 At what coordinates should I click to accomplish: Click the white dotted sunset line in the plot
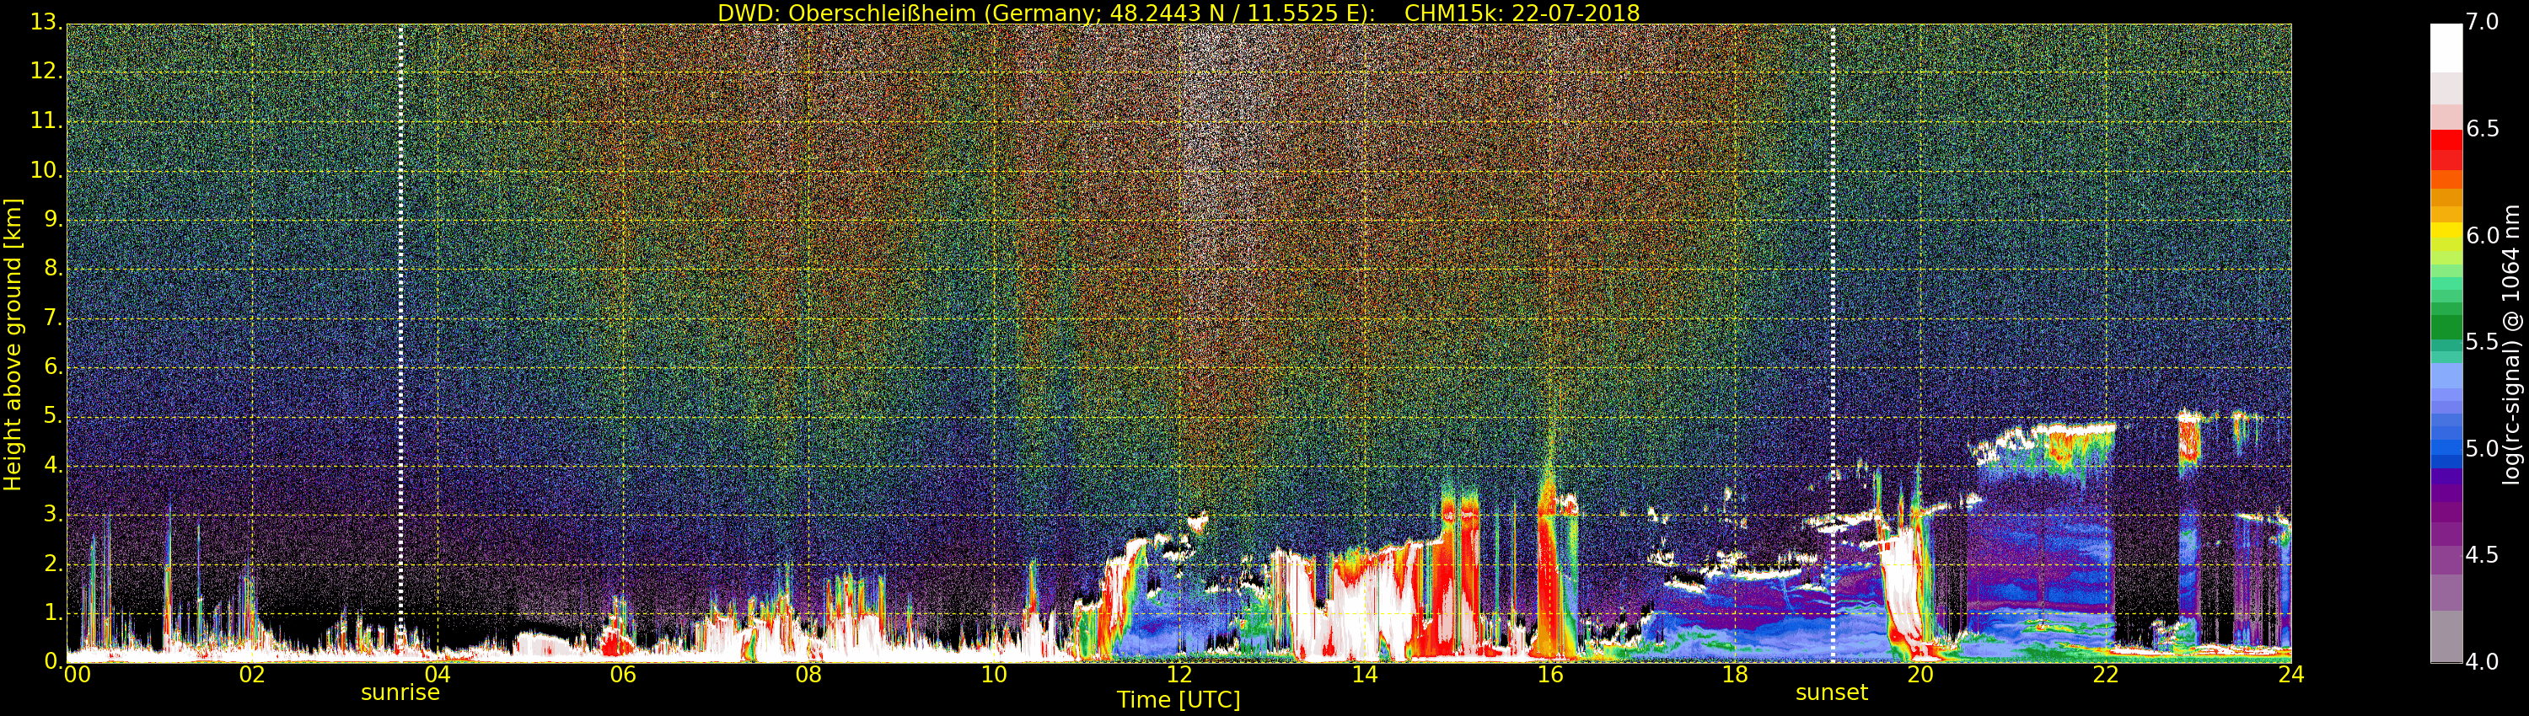(1832, 294)
